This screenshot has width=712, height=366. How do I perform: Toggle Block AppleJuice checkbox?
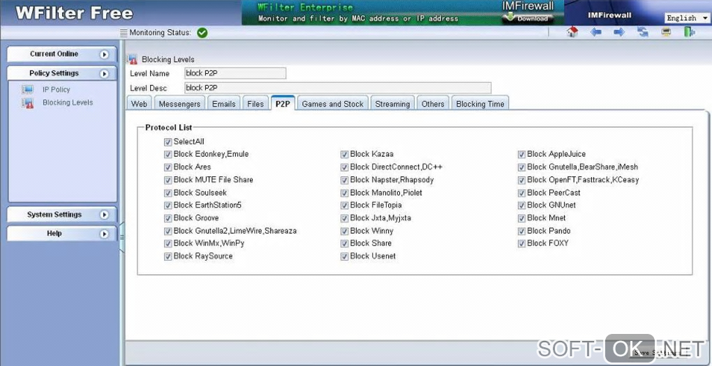(521, 155)
